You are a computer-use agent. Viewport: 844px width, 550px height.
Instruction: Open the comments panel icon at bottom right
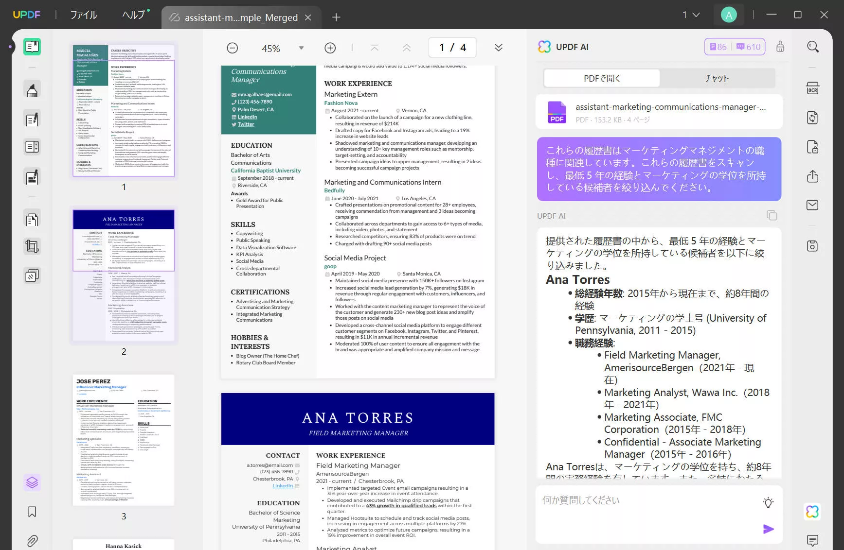tap(812, 540)
